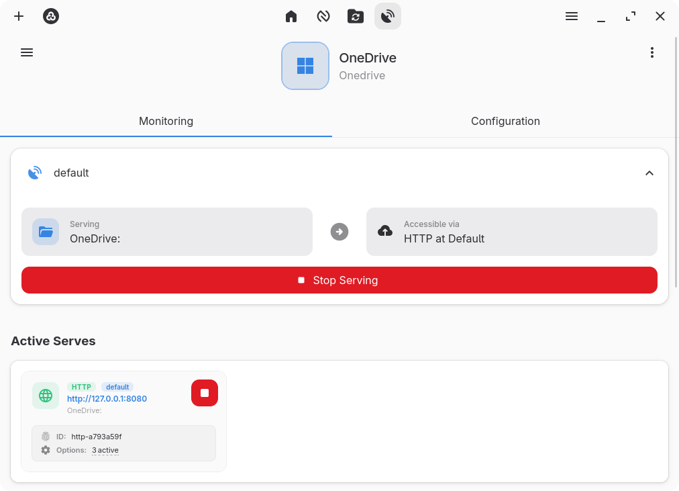Open the mount view icon in the top bar
679x491 pixels.
tap(323, 16)
